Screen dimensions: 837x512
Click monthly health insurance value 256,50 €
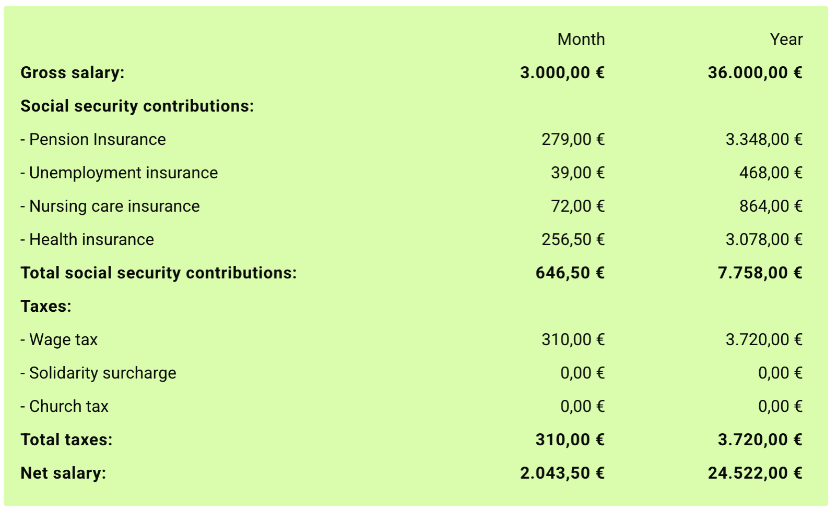tap(573, 239)
